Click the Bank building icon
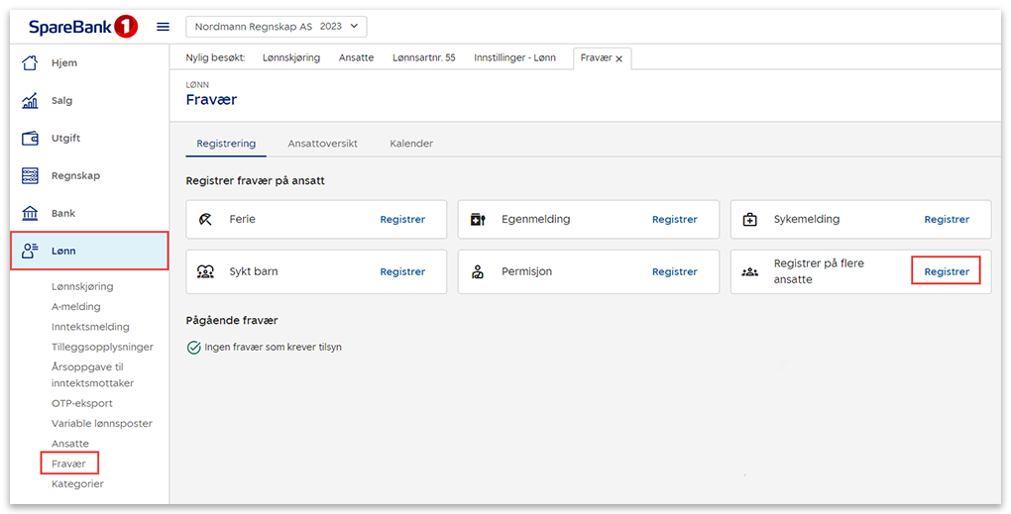This screenshot has height=514, width=1011. [x=30, y=213]
